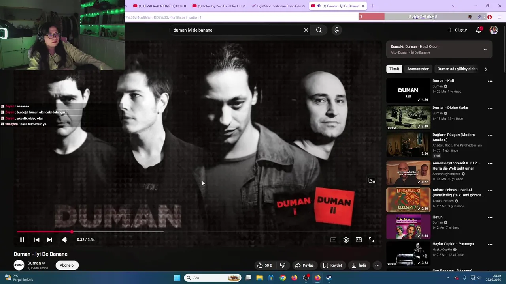This screenshot has height=284, width=506.
Task: Show more filter chips with the arrow
Action: click(x=486, y=69)
